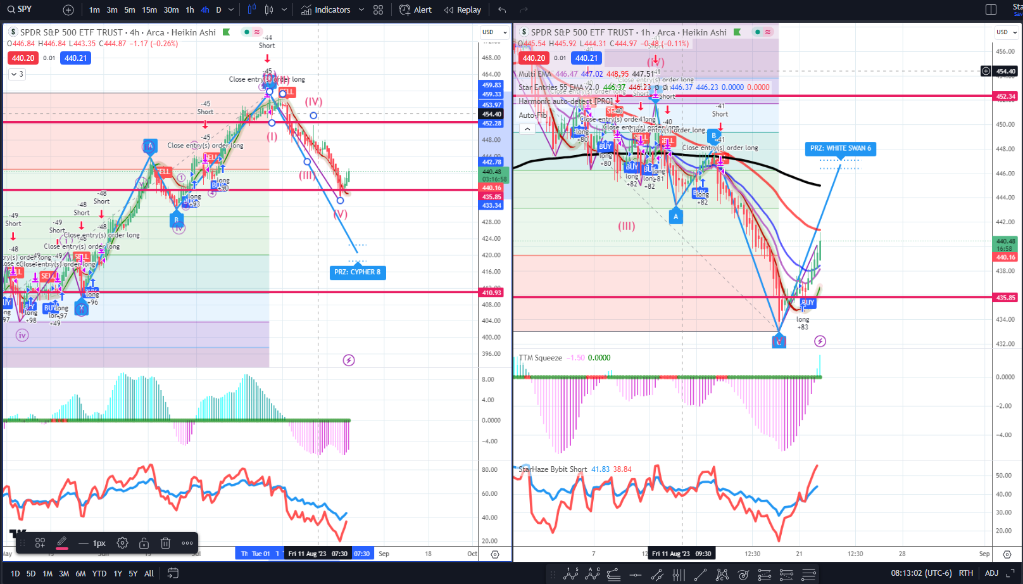Open the layout setup icon
The height and width of the screenshot is (584, 1023).
pos(991,10)
